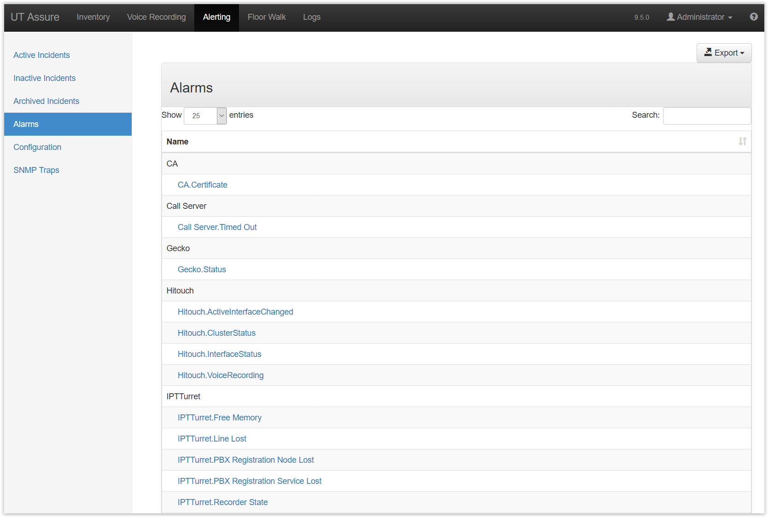Click the 9.5.0 version label

(x=642, y=17)
